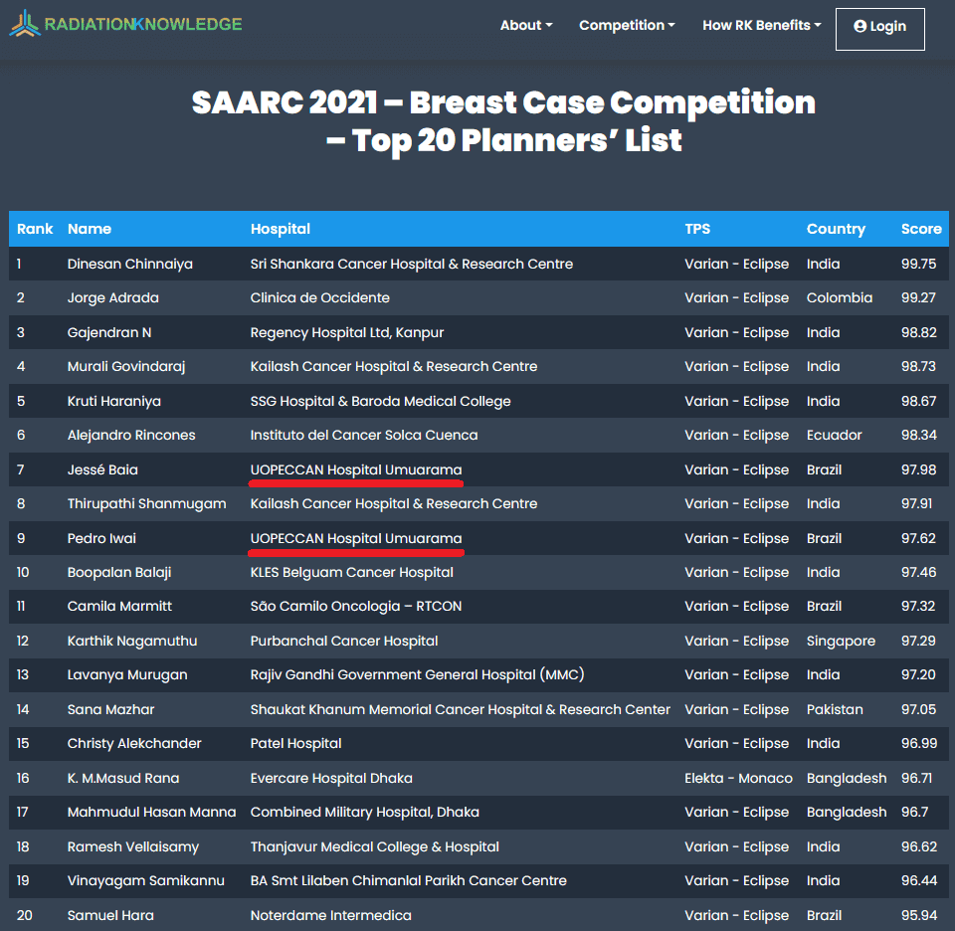
Task: Click the Hospital column header
Action: click(x=281, y=229)
